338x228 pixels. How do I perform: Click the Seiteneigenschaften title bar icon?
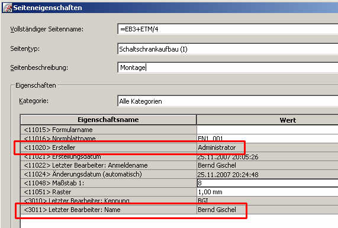pyautogui.click(x=7, y=8)
